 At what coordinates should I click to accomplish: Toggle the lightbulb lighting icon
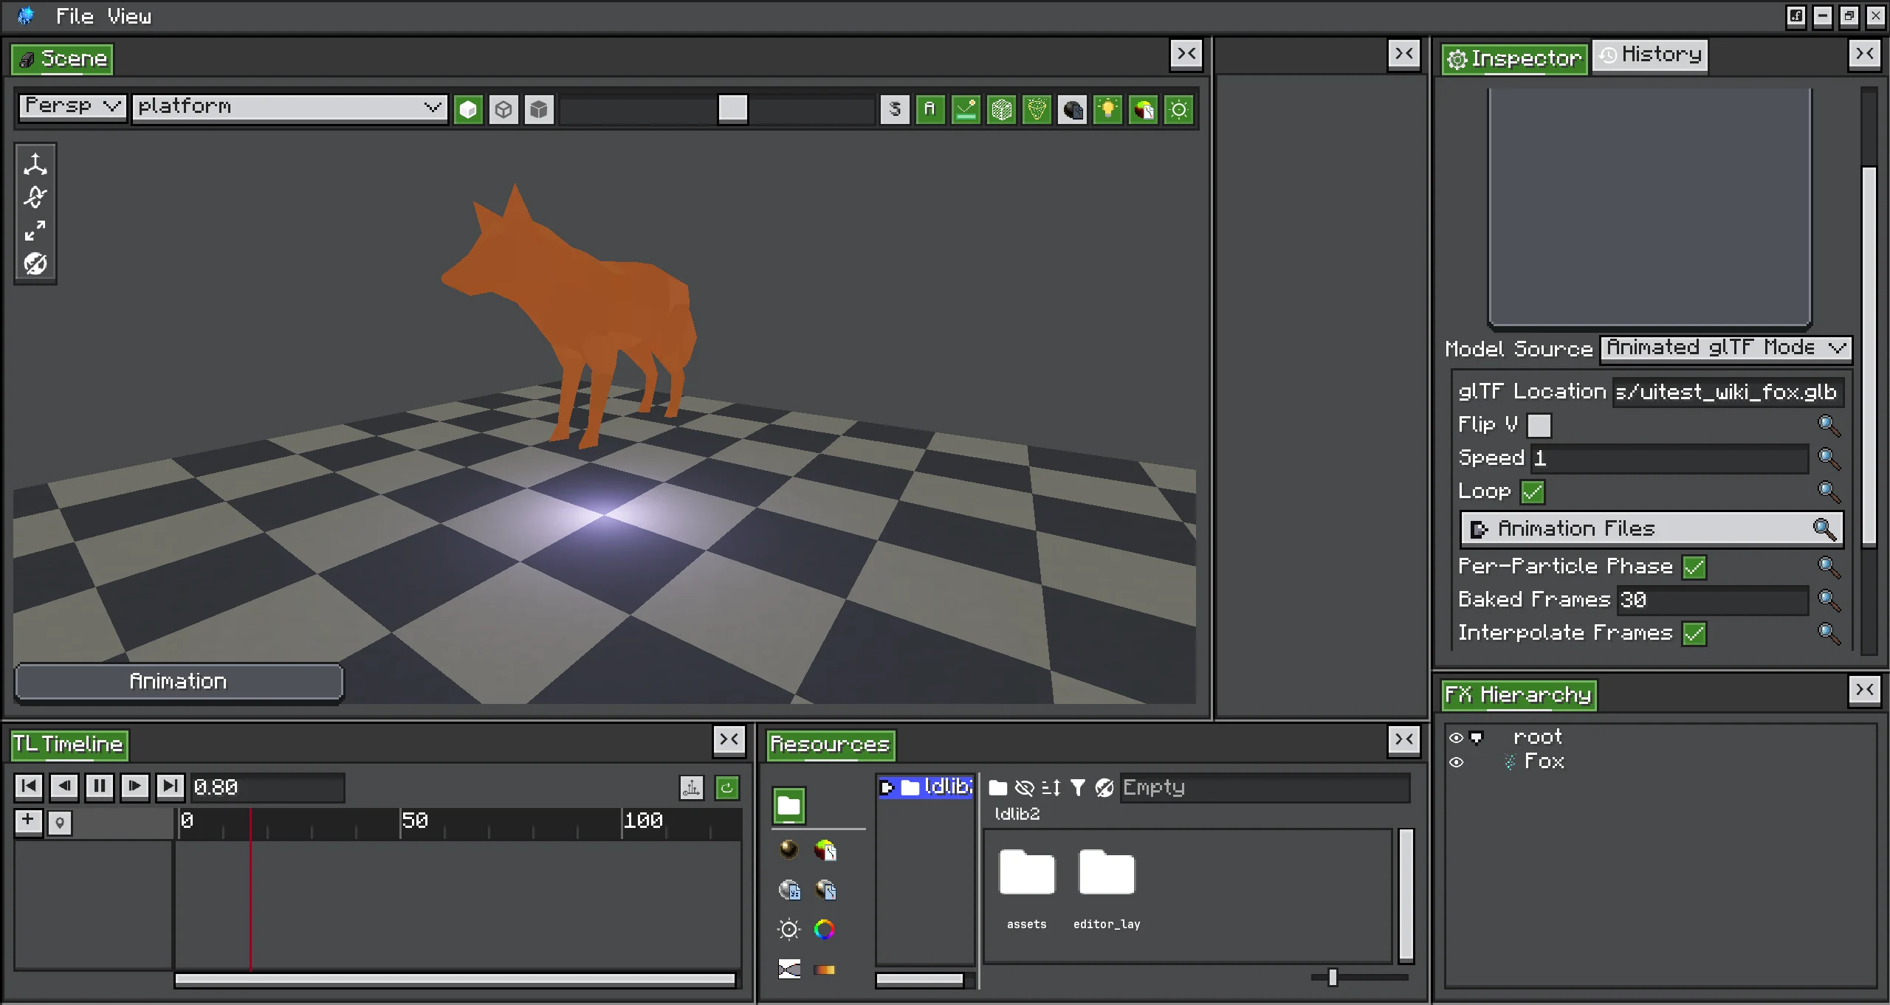tap(1107, 110)
